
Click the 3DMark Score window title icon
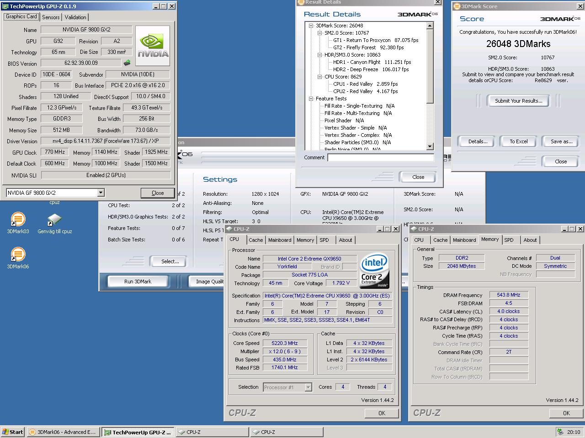(x=457, y=6)
